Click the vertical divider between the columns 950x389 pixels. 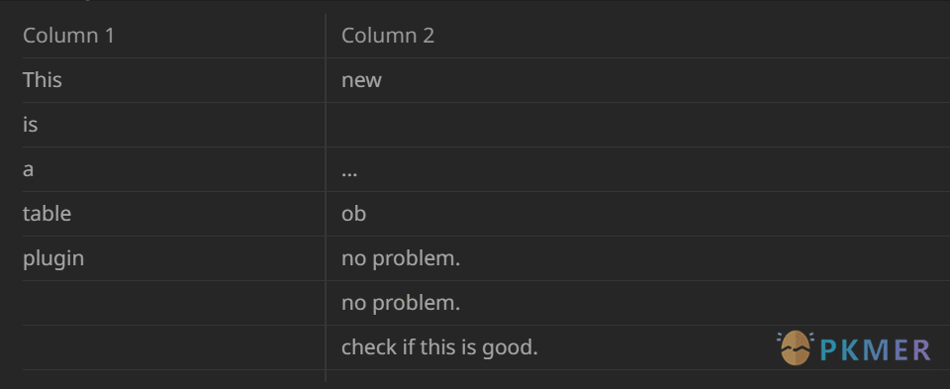(326, 198)
